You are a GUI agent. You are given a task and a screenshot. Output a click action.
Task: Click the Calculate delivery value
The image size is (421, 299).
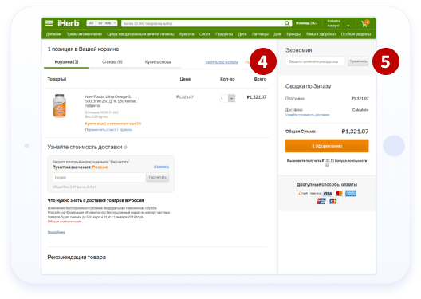(x=360, y=110)
